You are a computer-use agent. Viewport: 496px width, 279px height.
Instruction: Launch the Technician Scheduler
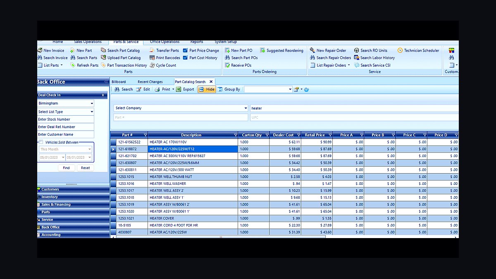(418, 50)
